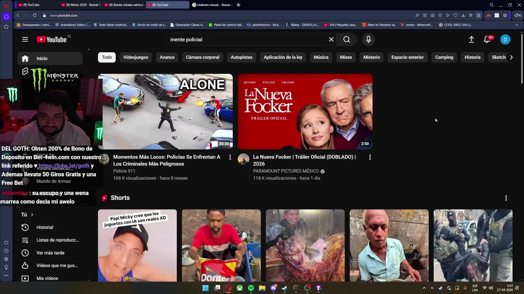Select the Todo filter chip

pyautogui.click(x=107, y=58)
